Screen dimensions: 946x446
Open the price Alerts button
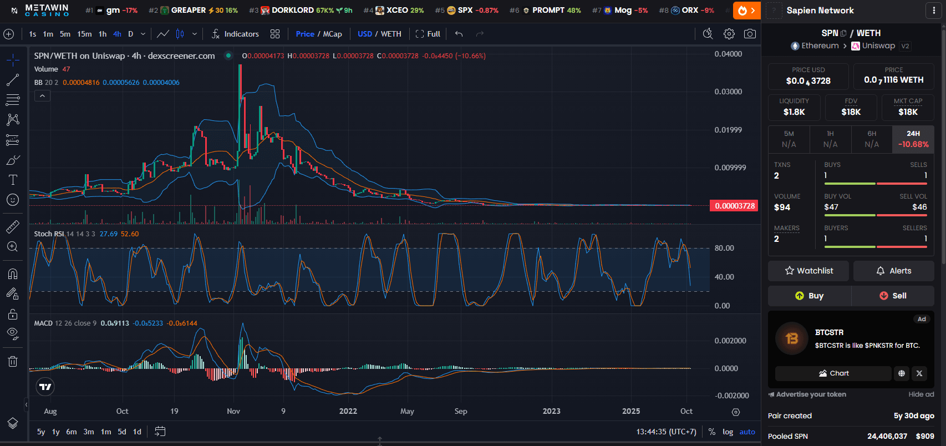point(893,271)
